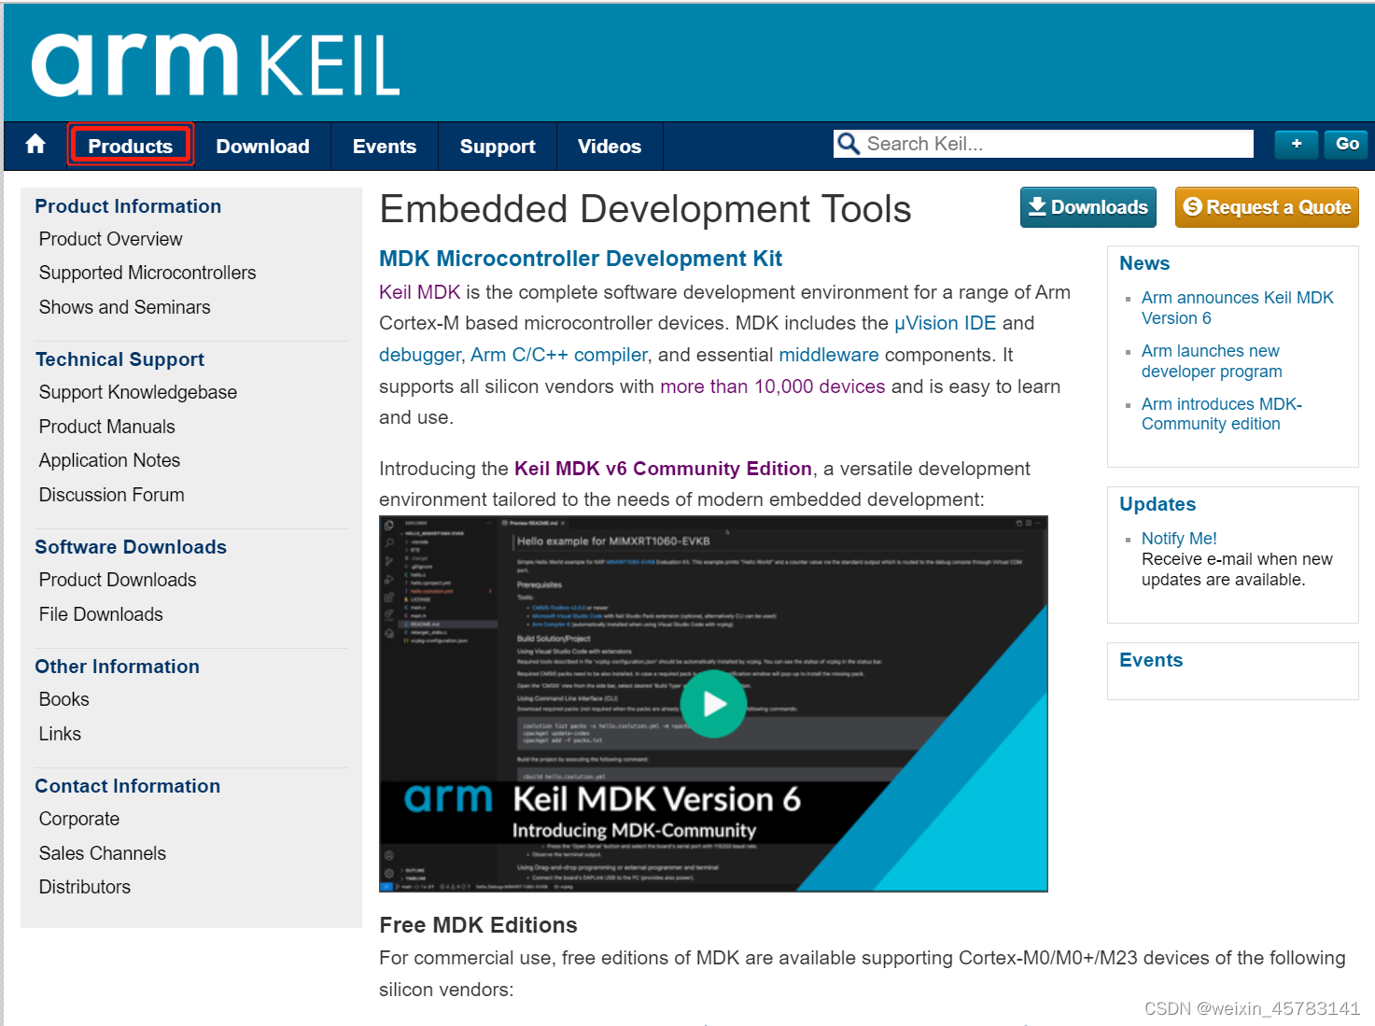Click the News panel heading
Viewport: 1375px width, 1026px height.
(x=1144, y=263)
